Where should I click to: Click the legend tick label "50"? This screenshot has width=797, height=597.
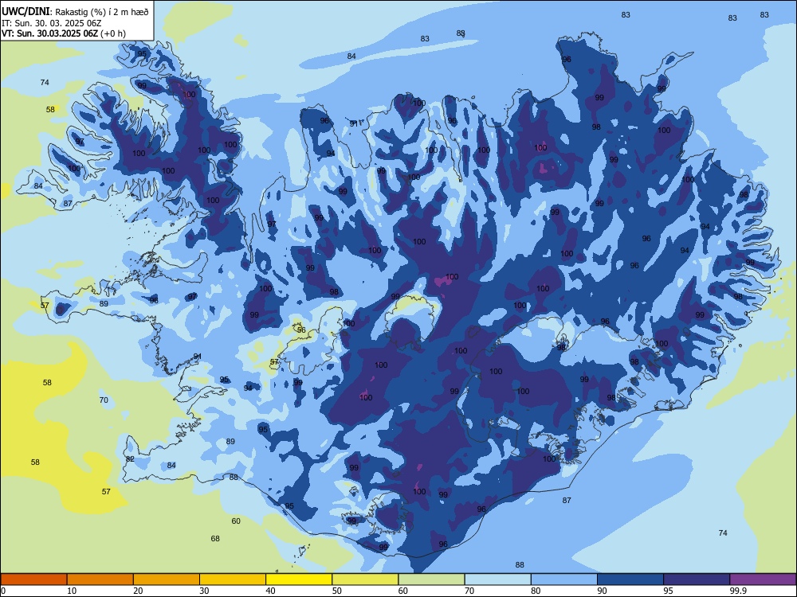click(x=337, y=591)
